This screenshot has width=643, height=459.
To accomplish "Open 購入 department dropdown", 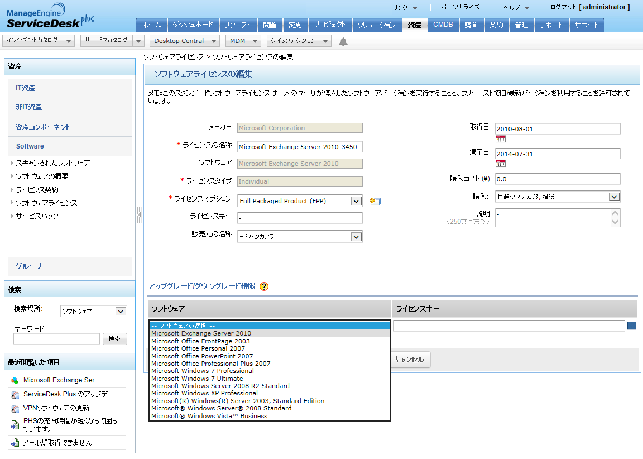I will point(558,197).
